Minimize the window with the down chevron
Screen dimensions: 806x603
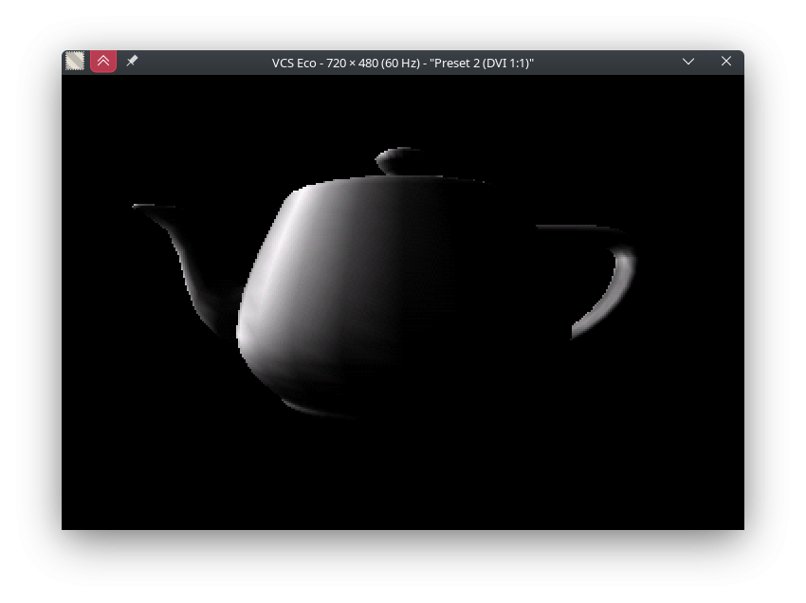688,62
